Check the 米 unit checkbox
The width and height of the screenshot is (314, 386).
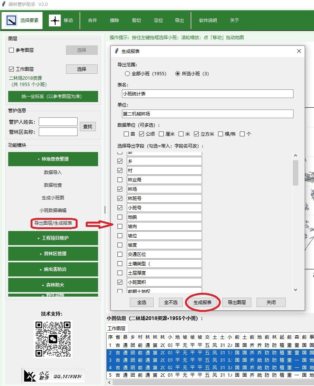tap(181, 134)
